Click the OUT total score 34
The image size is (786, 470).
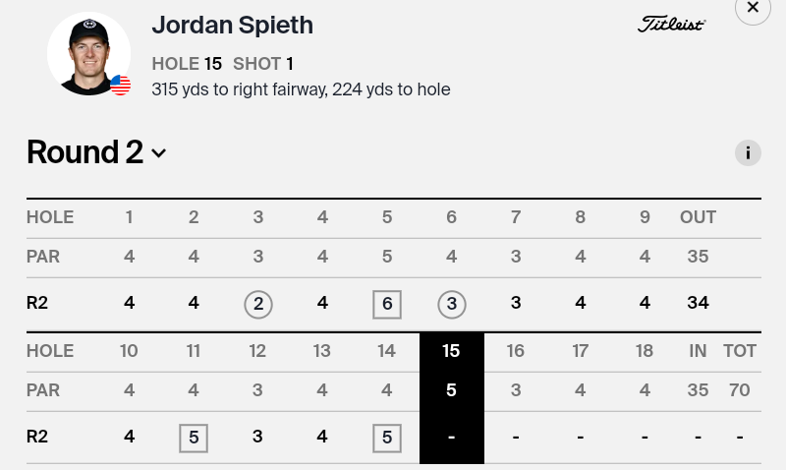pos(698,303)
